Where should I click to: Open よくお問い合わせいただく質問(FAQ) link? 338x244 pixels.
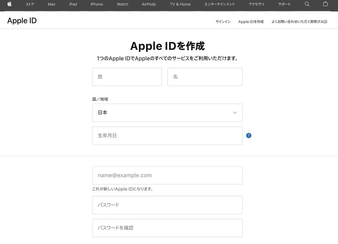(299, 22)
